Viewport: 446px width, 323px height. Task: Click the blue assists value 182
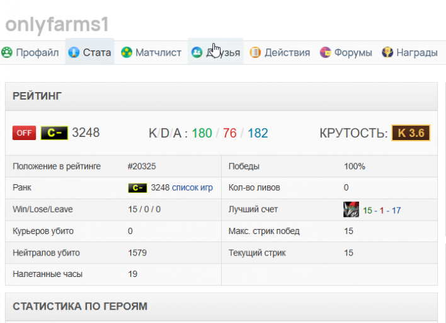click(x=258, y=133)
